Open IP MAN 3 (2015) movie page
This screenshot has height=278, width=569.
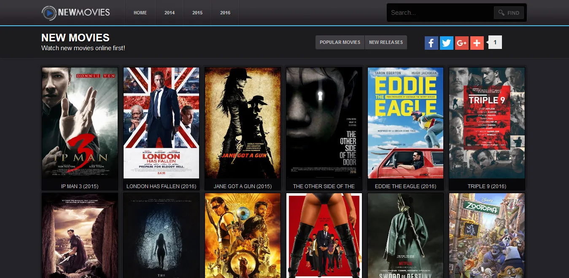tap(79, 186)
